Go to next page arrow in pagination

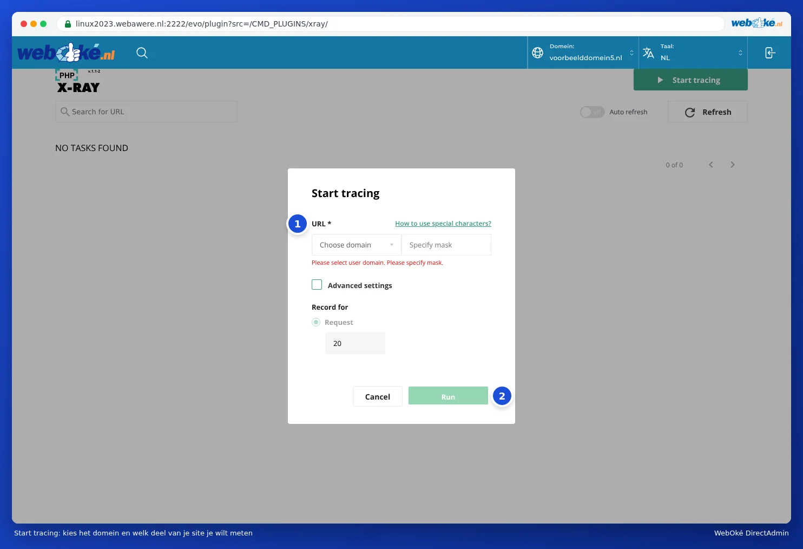(733, 165)
